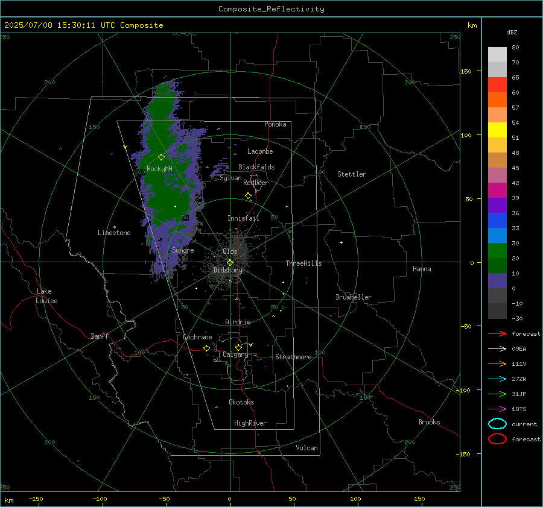Click the magenta 18TS arrow icon
Image resolution: width=543 pixels, height=507 pixels.
point(497,409)
